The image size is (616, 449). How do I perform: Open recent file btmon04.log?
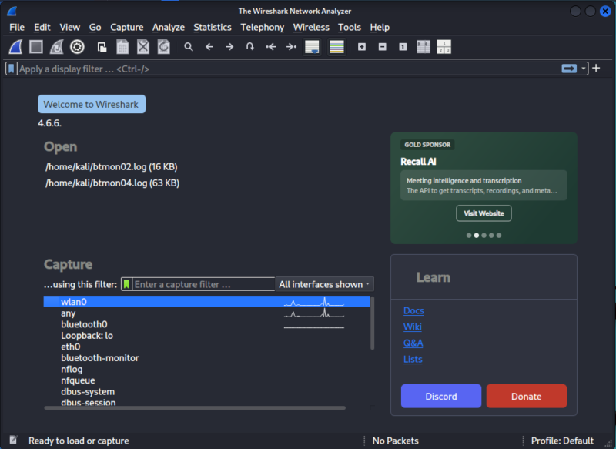click(x=112, y=183)
